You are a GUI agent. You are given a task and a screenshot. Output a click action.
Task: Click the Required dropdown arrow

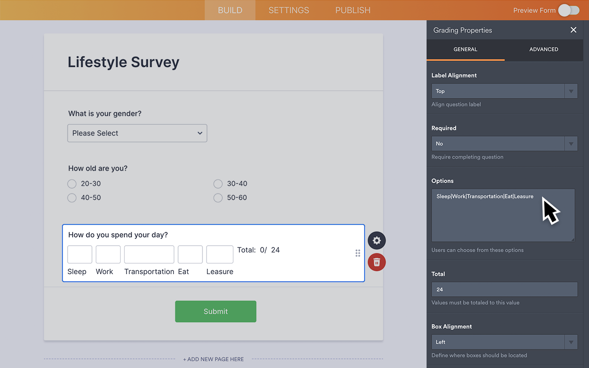pyautogui.click(x=571, y=143)
